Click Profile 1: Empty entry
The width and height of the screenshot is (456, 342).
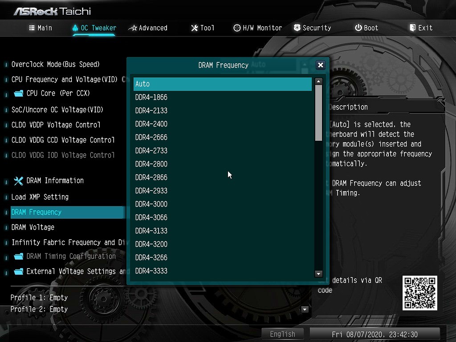(x=39, y=297)
